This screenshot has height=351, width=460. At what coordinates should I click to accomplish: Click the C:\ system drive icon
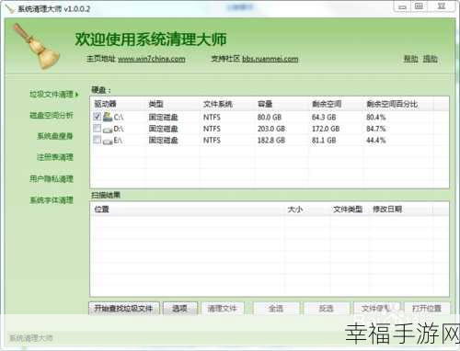click(x=108, y=117)
